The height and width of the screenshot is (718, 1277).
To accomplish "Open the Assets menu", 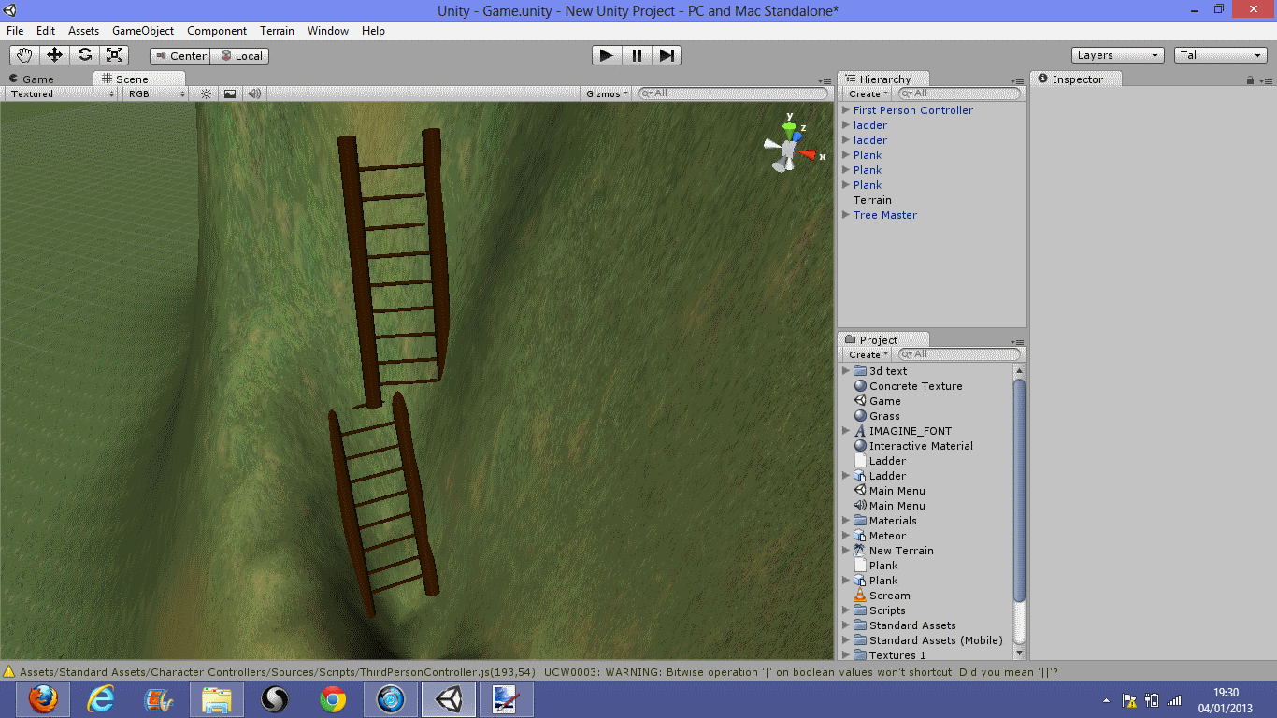I will [83, 31].
